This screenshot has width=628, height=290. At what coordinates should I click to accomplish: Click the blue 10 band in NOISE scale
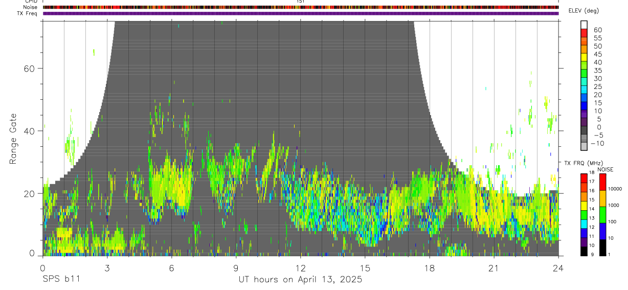pyautogui.click(x=602, y=231)
